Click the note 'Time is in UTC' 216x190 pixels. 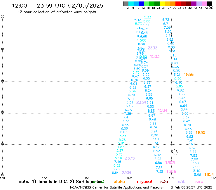pyautogui.click(x=53, y=182)
